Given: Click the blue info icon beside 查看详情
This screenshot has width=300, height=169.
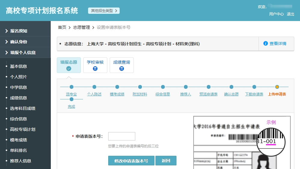Looking at the screenshot, I should click(265, 43).
